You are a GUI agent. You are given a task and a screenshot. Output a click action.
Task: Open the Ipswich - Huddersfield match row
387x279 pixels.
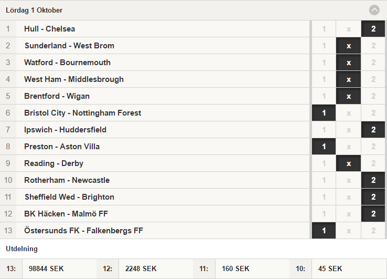coord(155,130)
